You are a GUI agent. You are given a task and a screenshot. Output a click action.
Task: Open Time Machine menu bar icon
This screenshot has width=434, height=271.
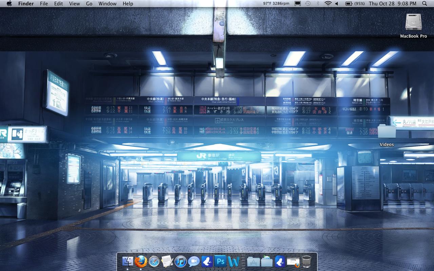[308, 3]
